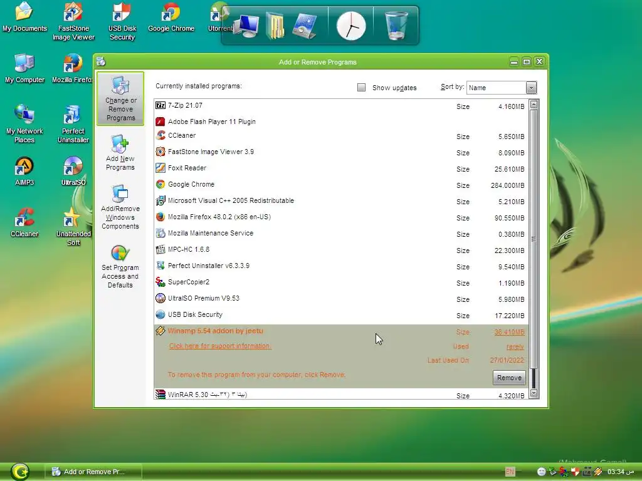This screenshot has height=481, width=642.
Task: Click the Winamp entry icon
Action: (160, 331)
